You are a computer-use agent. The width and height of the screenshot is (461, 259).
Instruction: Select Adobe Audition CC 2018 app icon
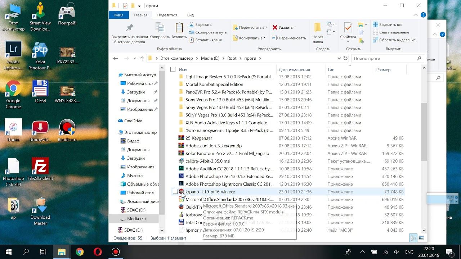(181, 169)
